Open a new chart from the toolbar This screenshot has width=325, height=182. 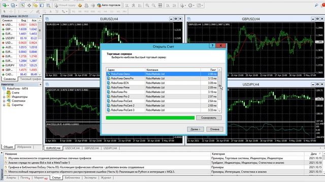click(x=4, y=6)
